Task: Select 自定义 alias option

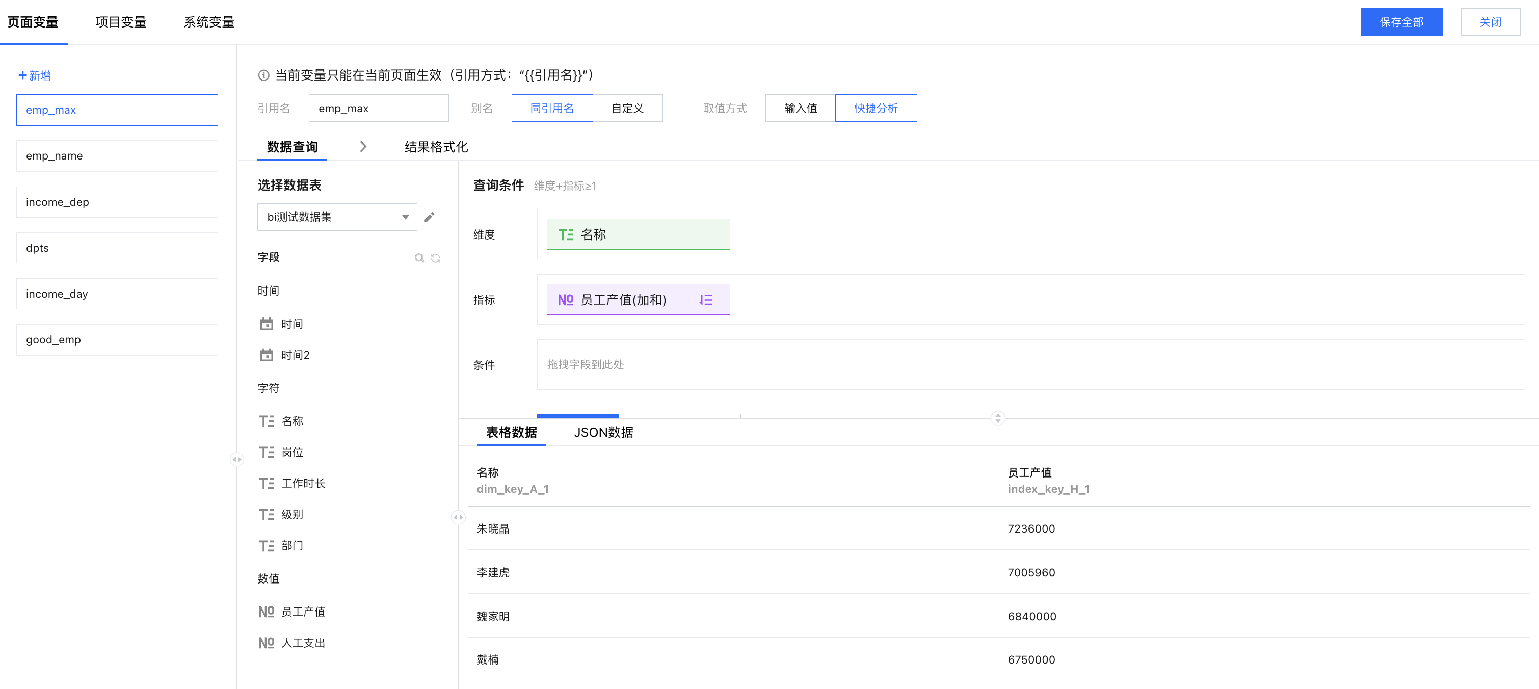Action: pyautogui.click(x=627, y=108)
